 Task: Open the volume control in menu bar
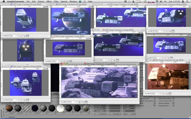(x=161, y=1)
